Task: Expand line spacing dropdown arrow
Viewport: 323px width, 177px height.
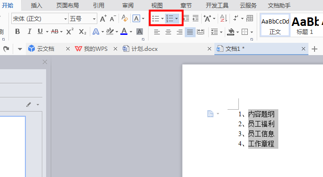Action: (221, 32)
